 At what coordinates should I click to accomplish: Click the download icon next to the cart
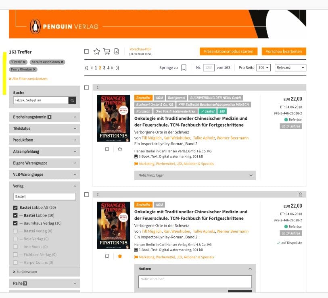point(117,51)
